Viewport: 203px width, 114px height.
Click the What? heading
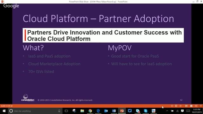pos(33,48)
